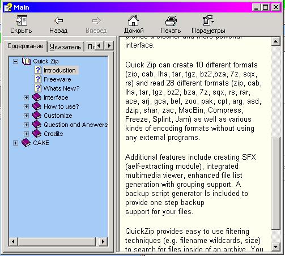Viewport: 285px width, 256px height.
Task: Select the Interface tree entry
Action: point(56,97)
